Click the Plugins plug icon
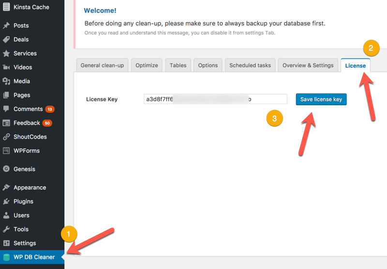 (x=6, y=201)
